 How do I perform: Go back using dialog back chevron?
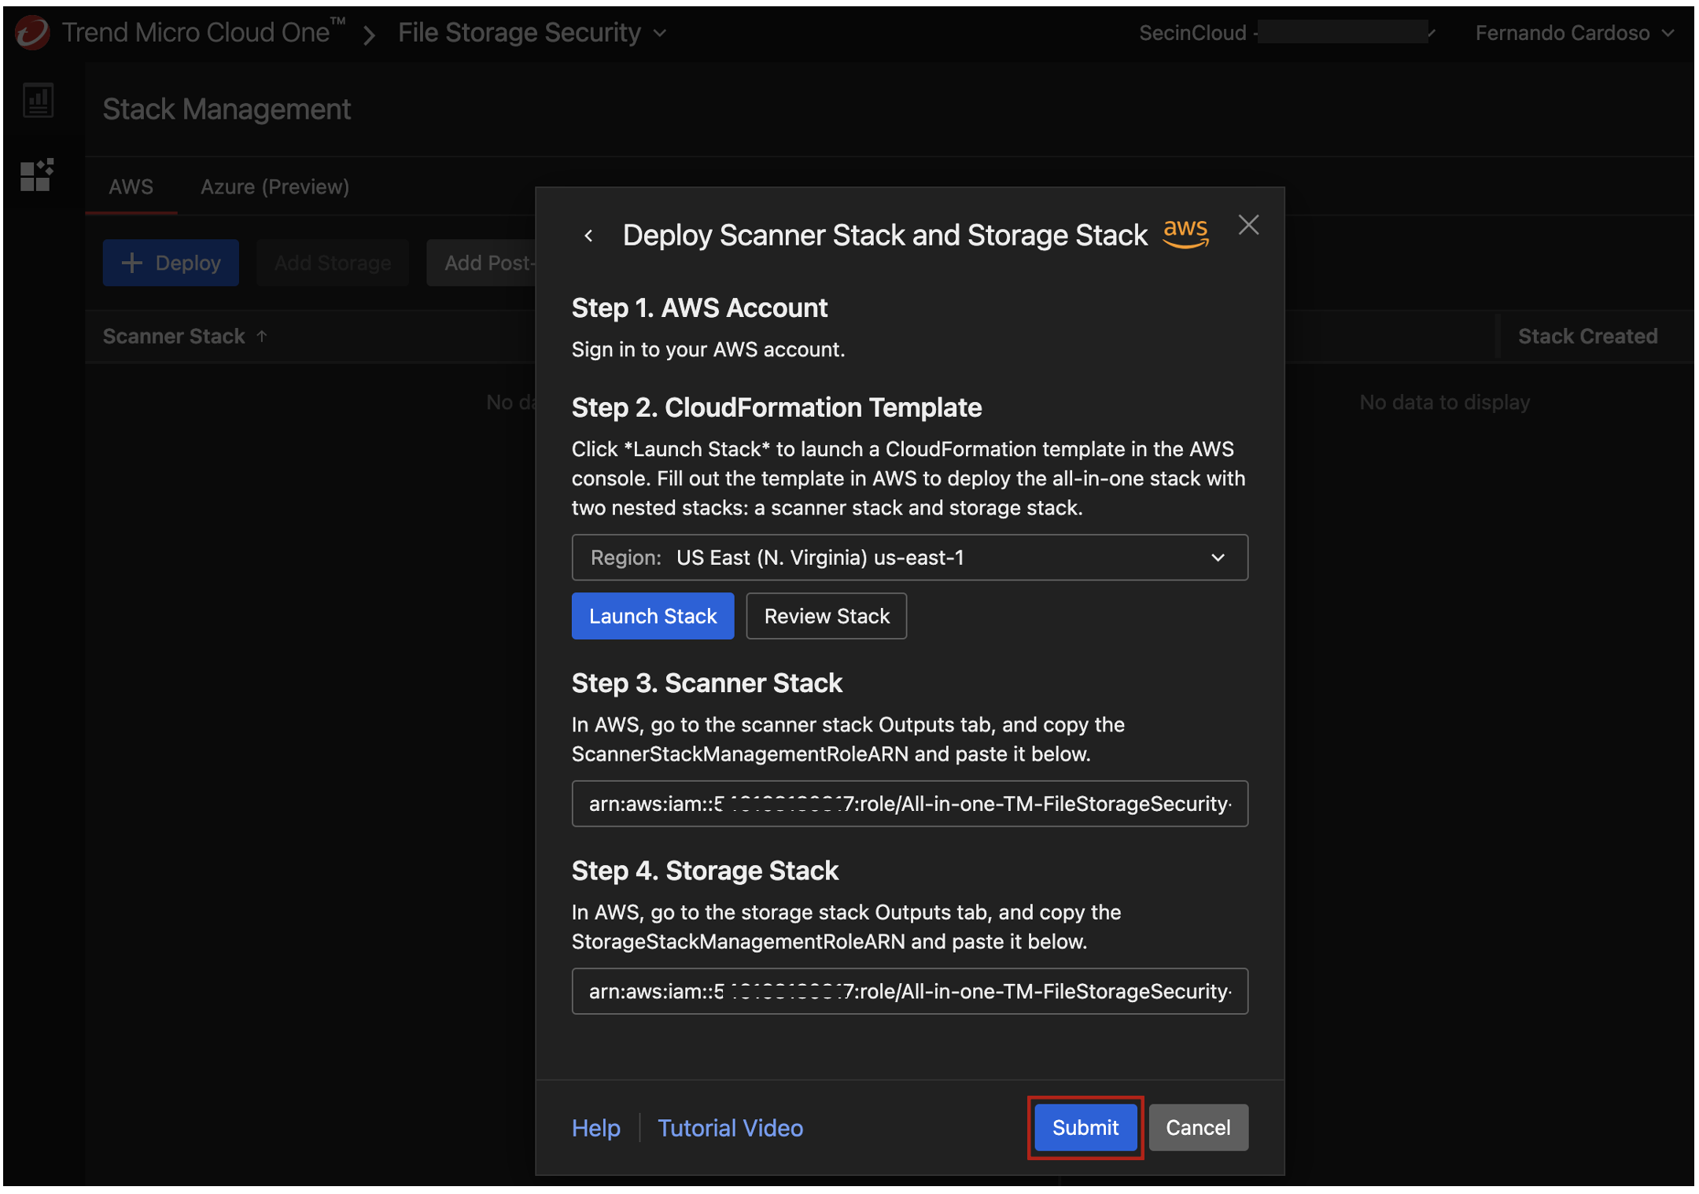tap(588, 235)
